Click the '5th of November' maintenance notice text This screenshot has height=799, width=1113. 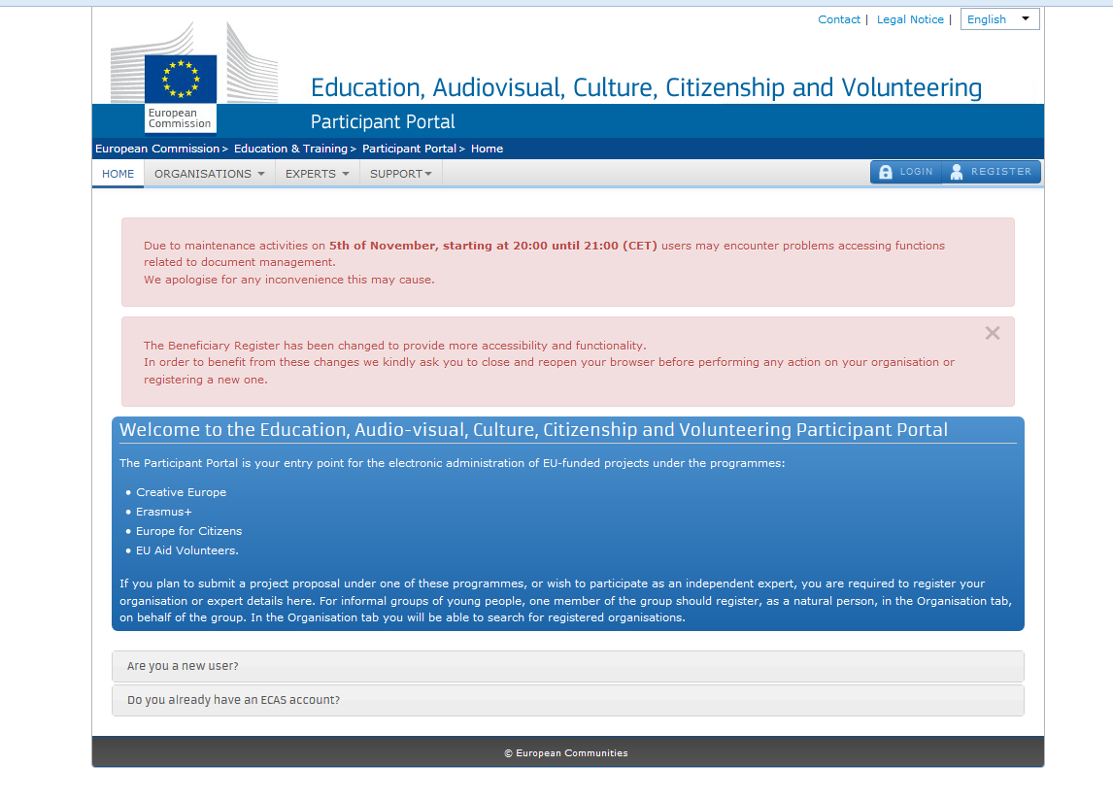point(493,246)
